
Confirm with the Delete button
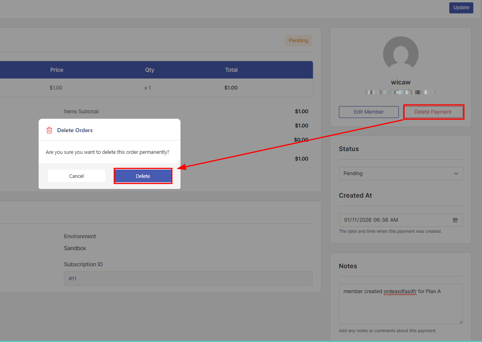143,176
